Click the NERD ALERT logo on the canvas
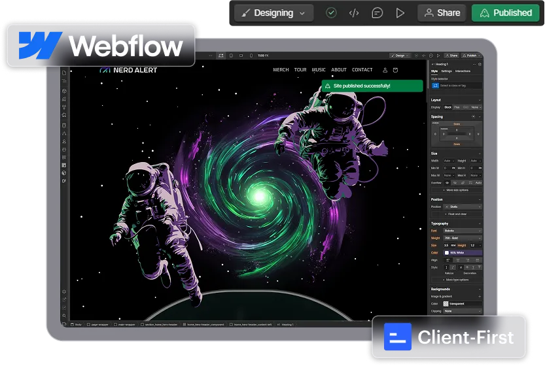The width and height of the screenshot is (545, 366). 128,70
